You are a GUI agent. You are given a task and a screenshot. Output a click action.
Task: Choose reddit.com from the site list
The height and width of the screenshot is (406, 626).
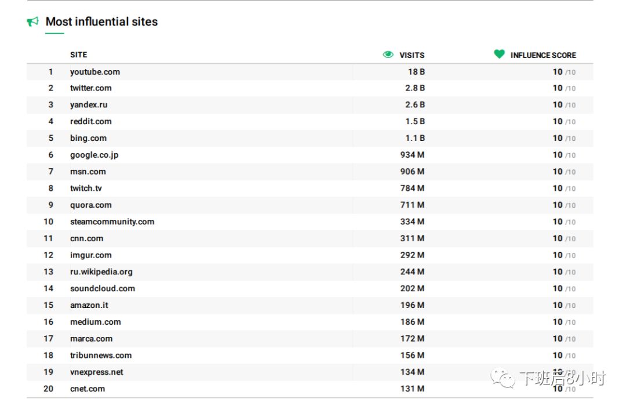click(91, 121)
